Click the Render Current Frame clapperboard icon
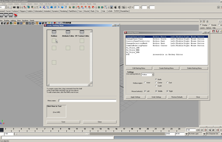222x142 pixels. click(115, 7)
